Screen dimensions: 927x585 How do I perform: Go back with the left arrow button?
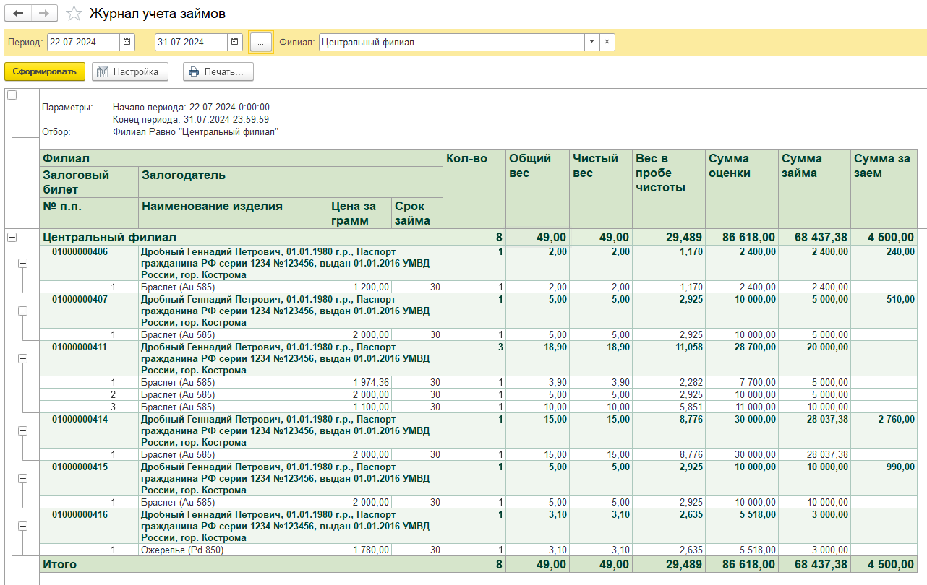[18, 13]
